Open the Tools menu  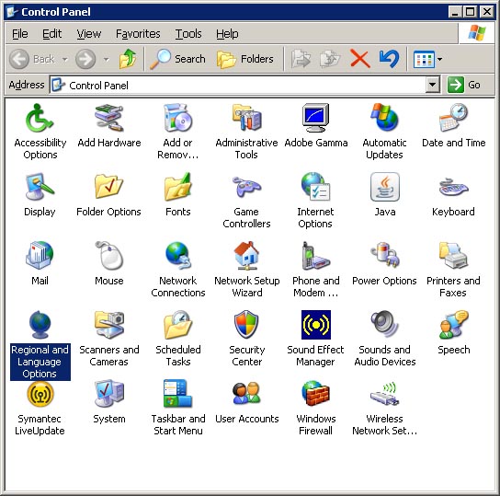click(x=188, y=33)
